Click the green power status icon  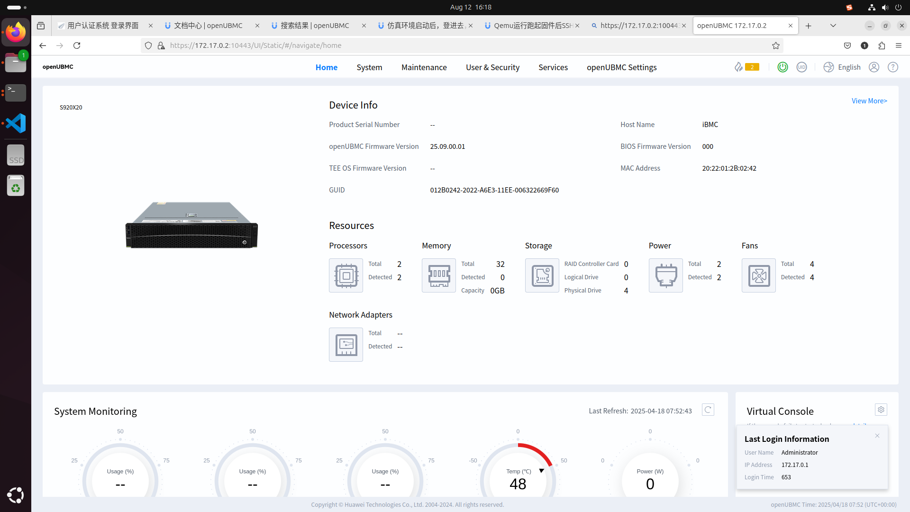point(783,67)
